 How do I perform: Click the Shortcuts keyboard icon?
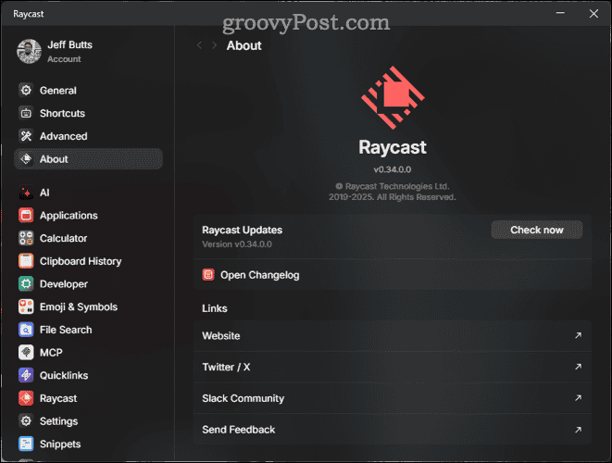point(26,113)
